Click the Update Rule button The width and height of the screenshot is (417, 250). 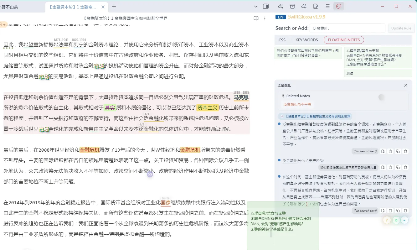401,28
